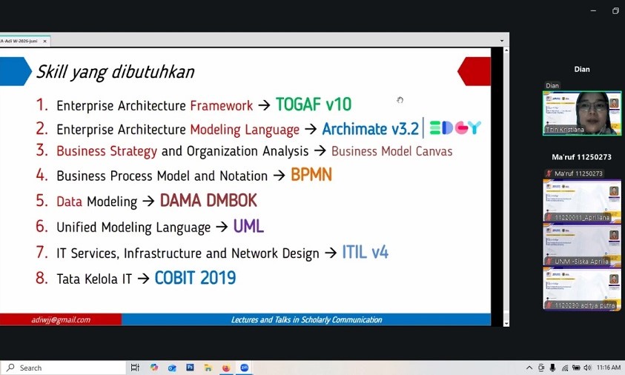Open Photoshop from the taskbar

click(x=190, y=368)
